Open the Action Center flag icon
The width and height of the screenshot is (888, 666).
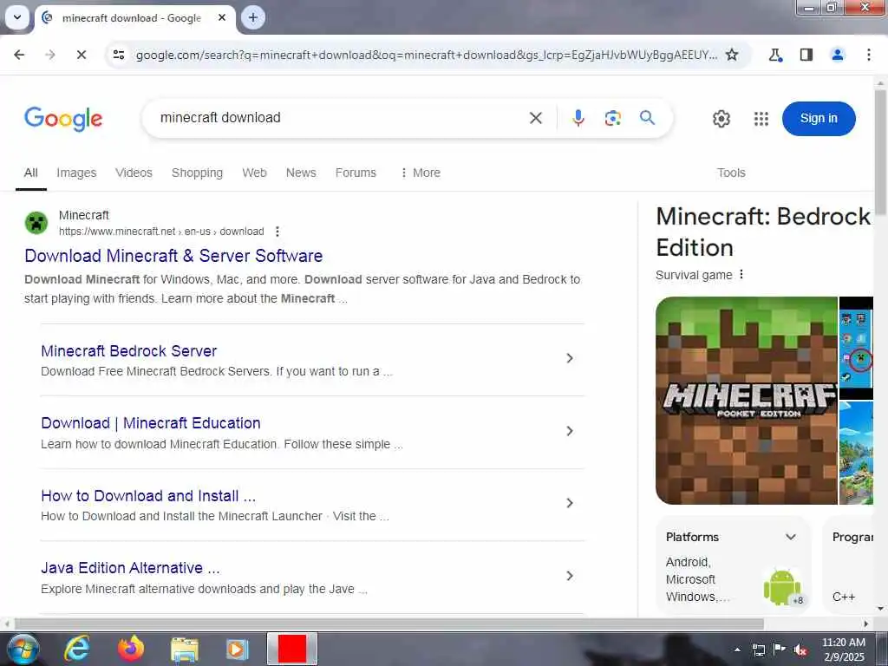[780, 650]
